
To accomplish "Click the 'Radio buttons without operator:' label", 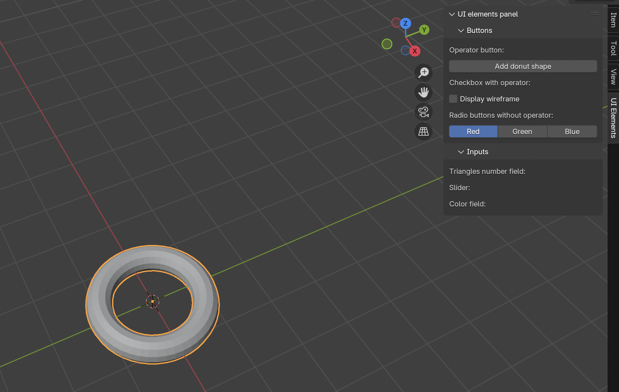I will [x=501, y=115].
